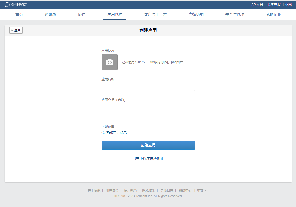Open API文档 link

click(257, 5)
